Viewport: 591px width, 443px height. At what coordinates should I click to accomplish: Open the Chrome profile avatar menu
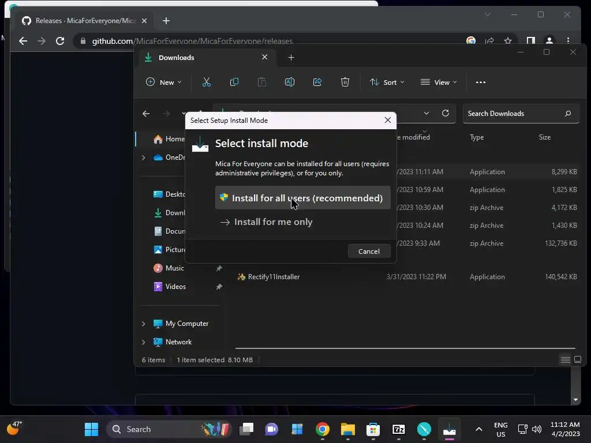549,41
